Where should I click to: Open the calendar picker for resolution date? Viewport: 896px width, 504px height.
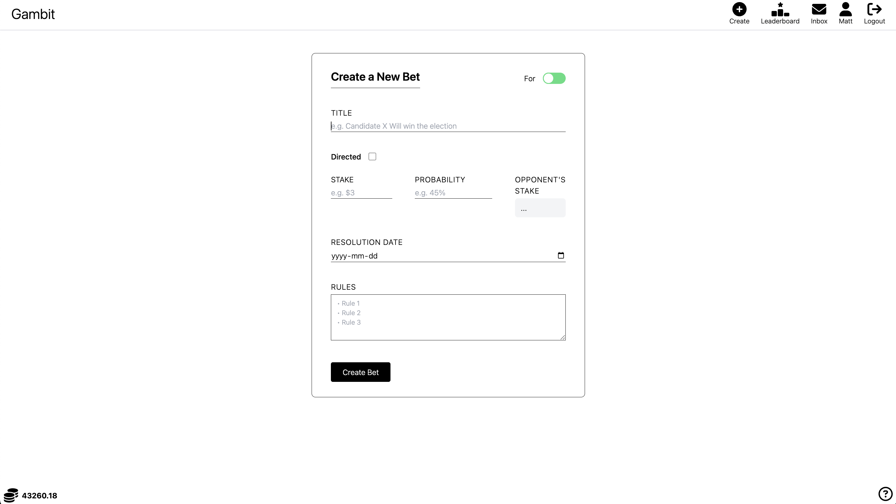click(x=561, y=255)
